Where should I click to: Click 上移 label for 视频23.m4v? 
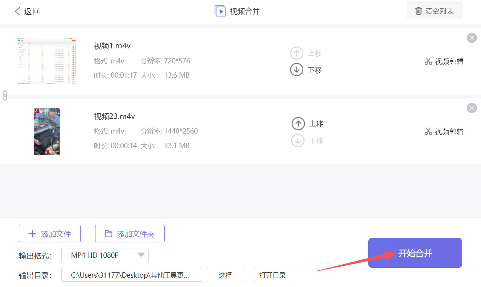pos(316,123)
